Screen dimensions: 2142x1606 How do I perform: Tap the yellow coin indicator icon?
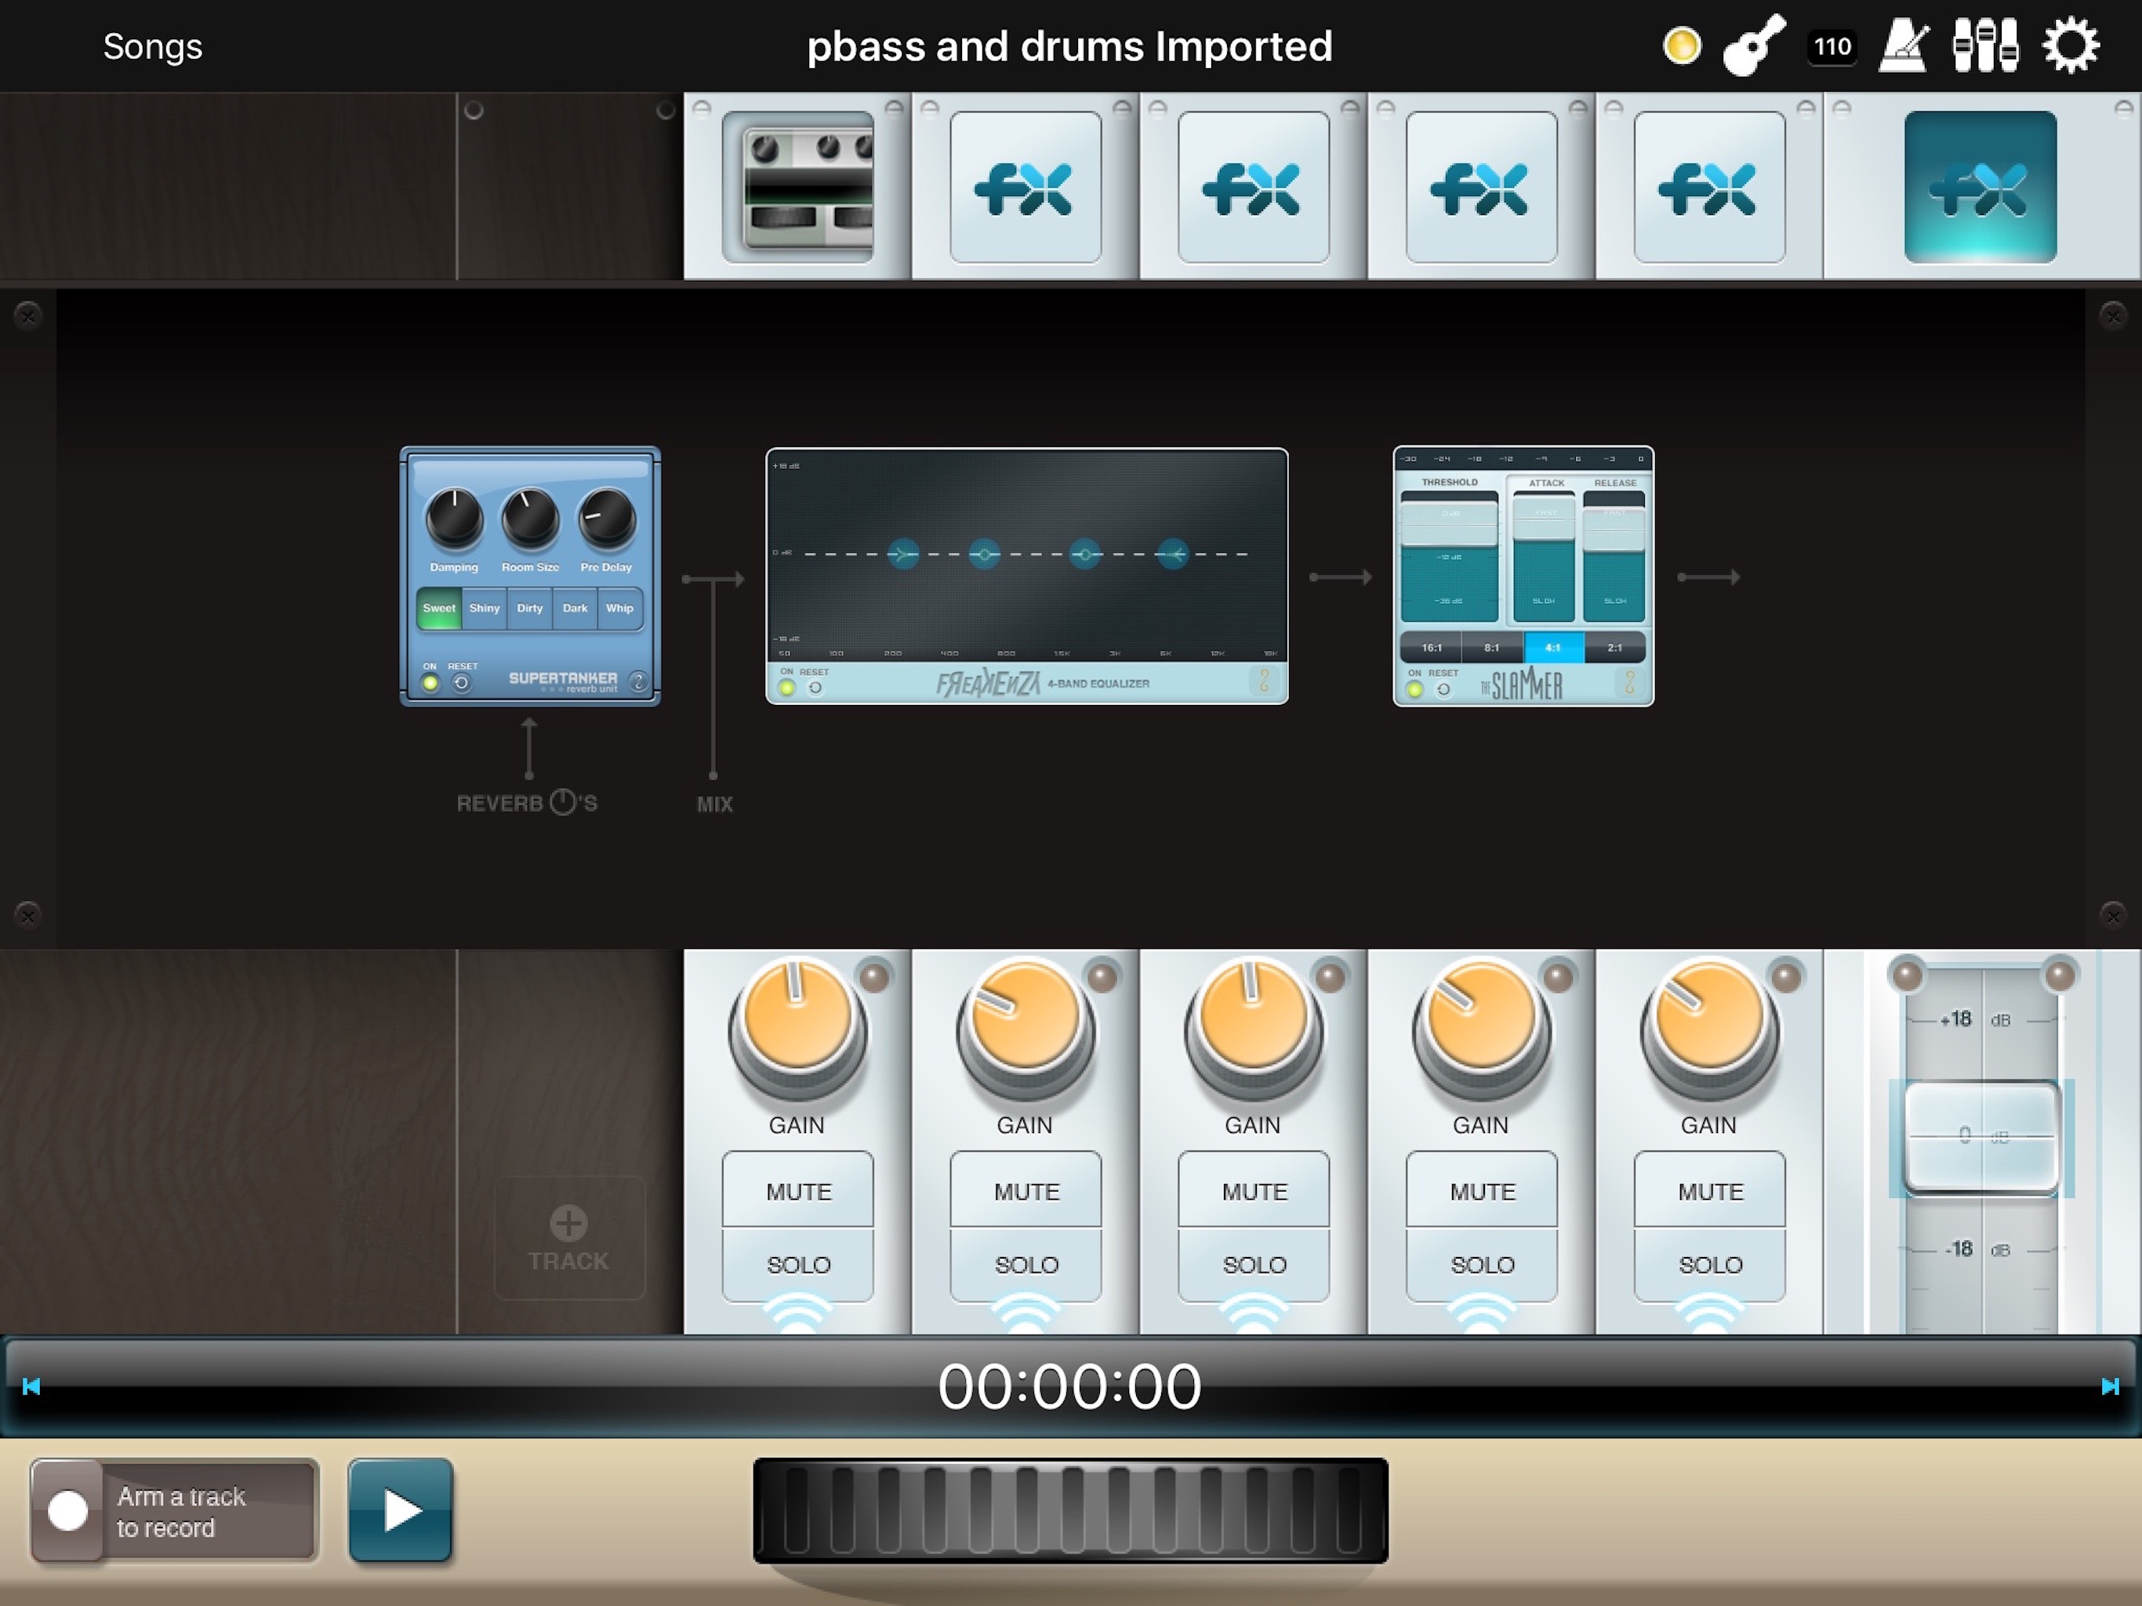point(1682,45)
